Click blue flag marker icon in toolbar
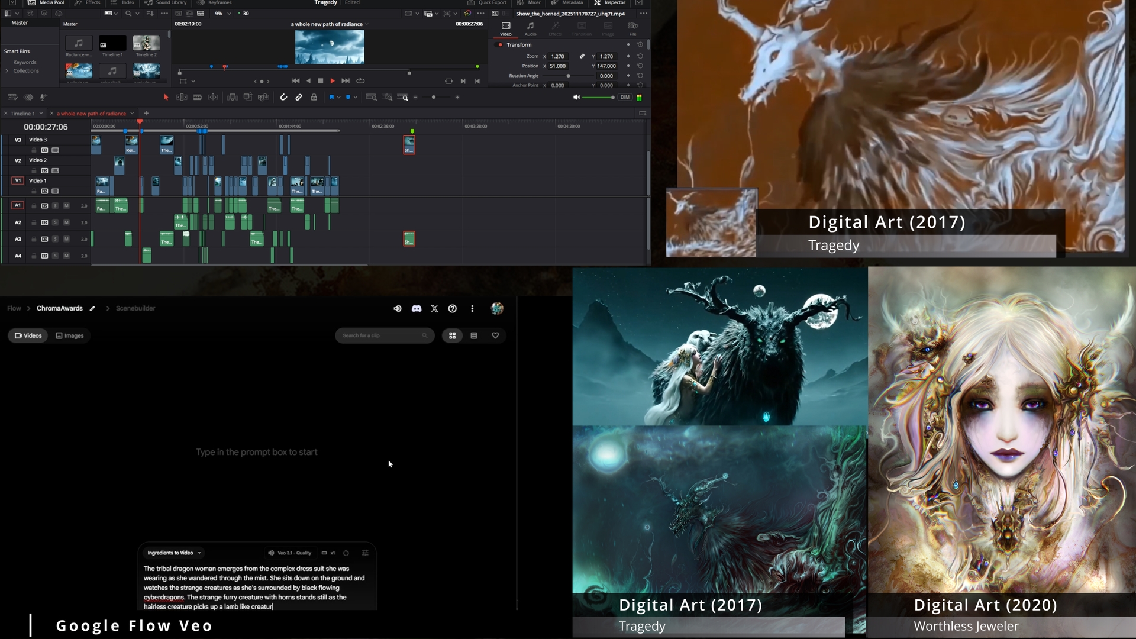 (x=331, y=97)
